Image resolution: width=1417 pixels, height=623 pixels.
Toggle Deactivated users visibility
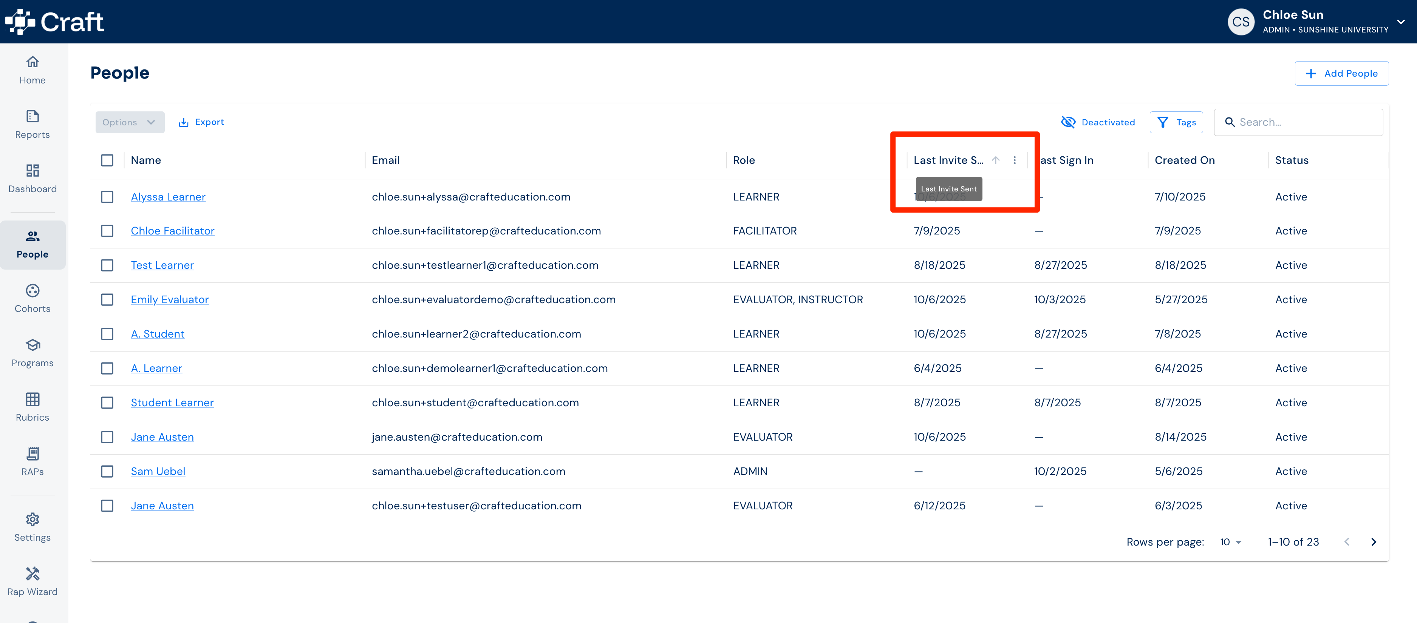tap(1098, 122)
